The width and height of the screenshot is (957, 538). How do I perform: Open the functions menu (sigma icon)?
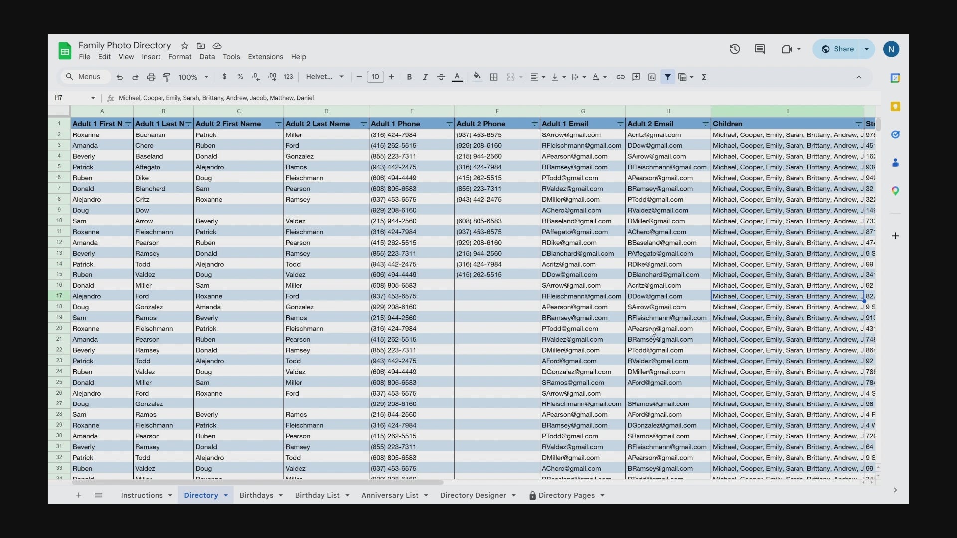[x=704, y=77]
